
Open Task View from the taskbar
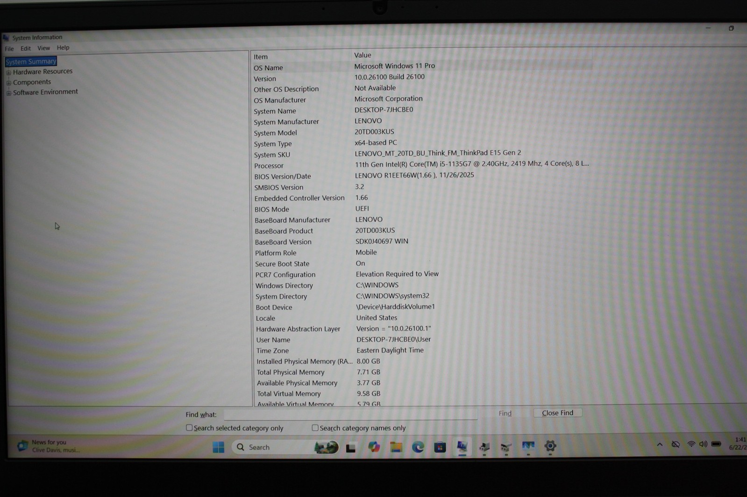coord(351,448)
